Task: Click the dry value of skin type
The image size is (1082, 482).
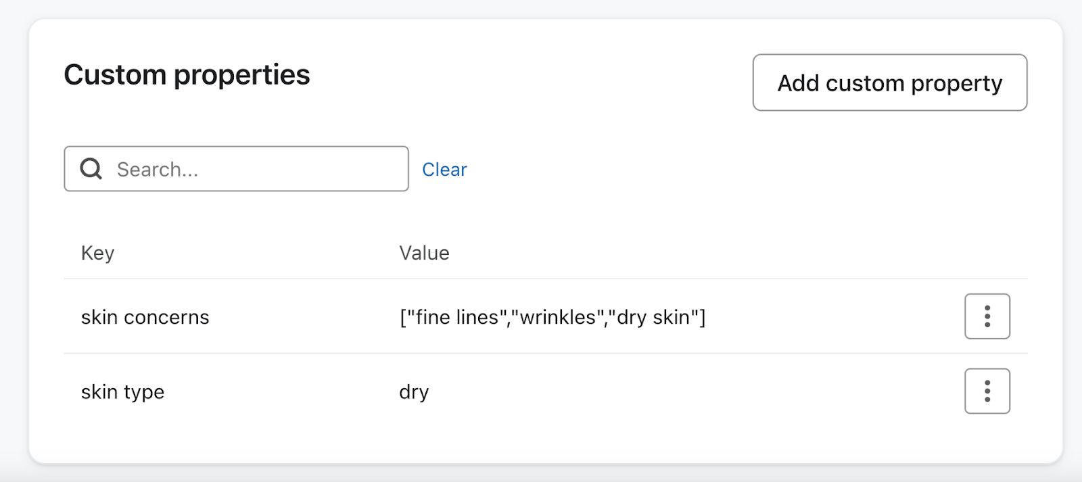Action: pyautogui.click(x=414, y=392)
